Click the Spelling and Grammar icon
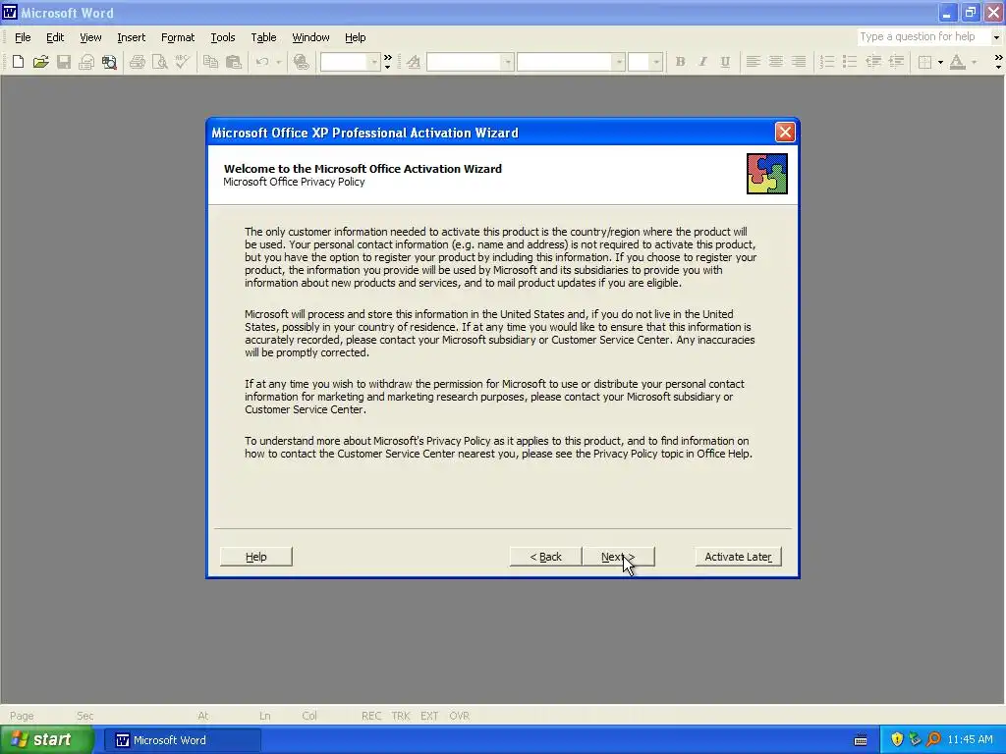Image resolution: width=1006 pixels, height=754 pixels. coord(183,62)
